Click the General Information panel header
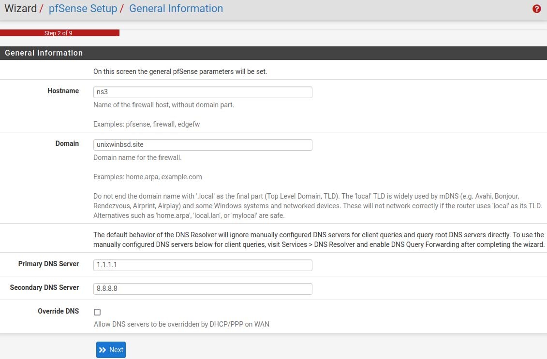This screenshot has width=547, height=359. click(274, 53)
